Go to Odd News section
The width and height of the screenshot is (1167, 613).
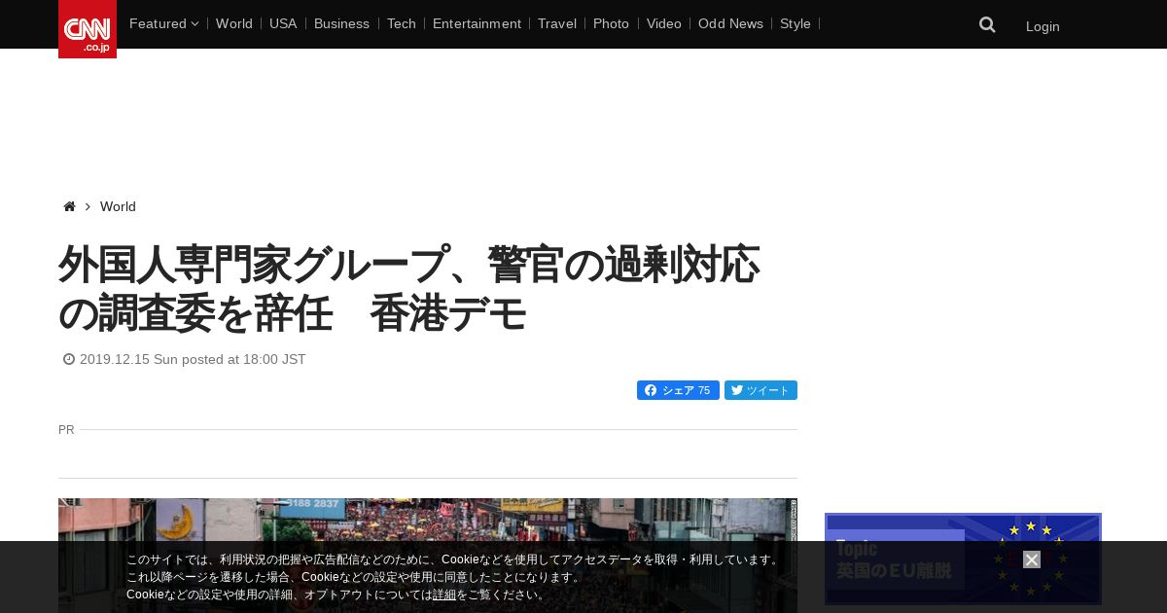pyautogui.click(x=730, y=23)
